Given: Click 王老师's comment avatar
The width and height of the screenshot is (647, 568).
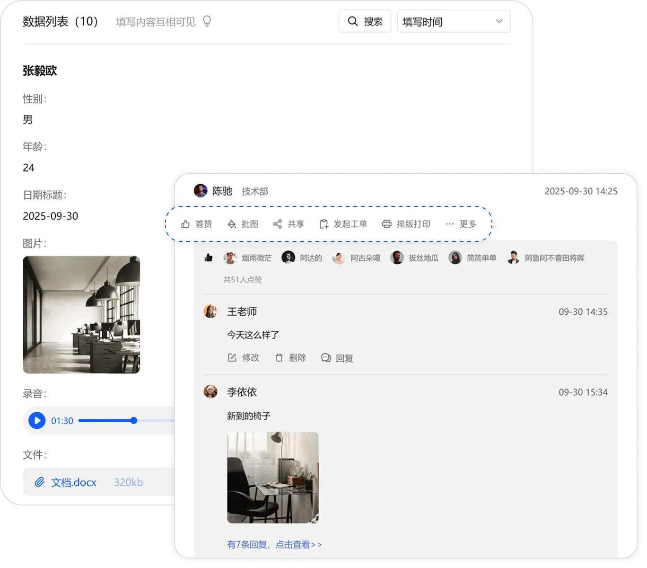Looking at the screenshot, I should 210,311.
